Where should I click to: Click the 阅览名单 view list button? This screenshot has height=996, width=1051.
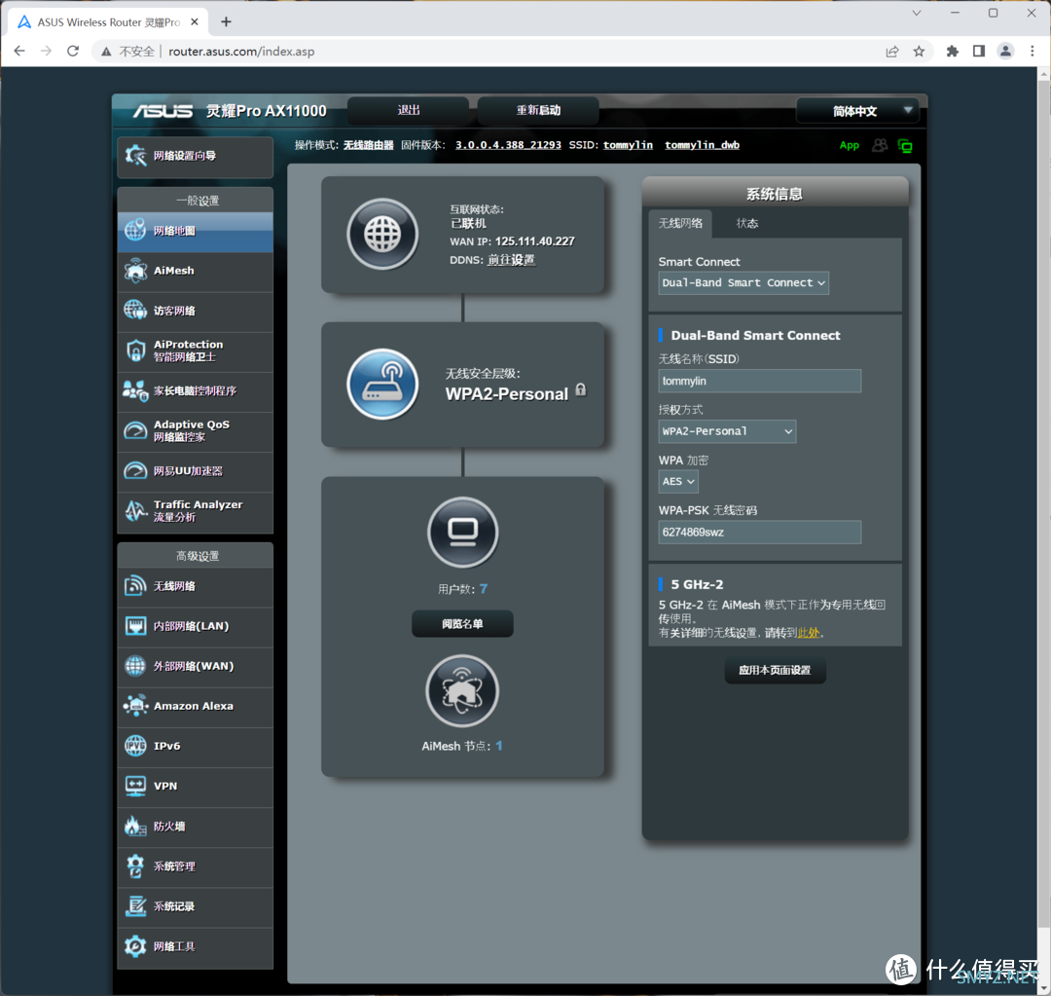[462, 624]
